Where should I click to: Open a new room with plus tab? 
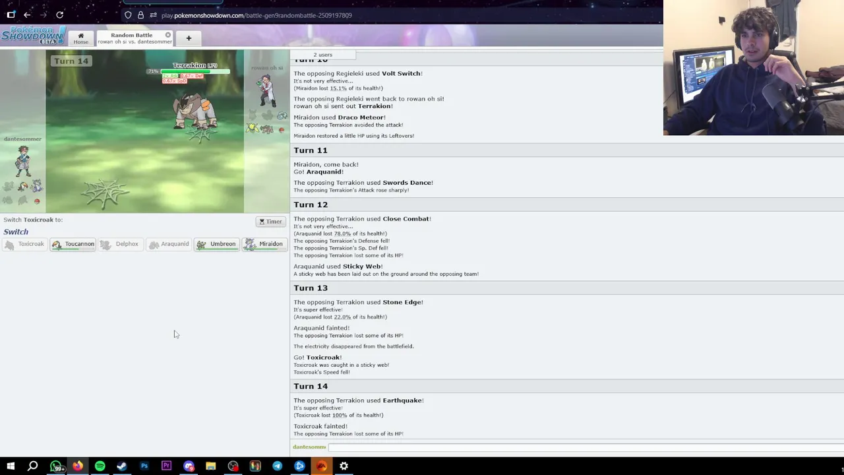click(x=189, y=38)
